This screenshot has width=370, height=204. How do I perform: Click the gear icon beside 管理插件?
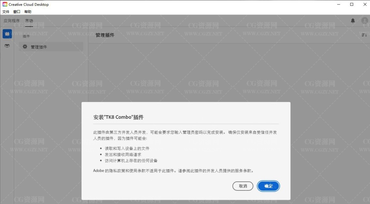(x=25, y=46)
